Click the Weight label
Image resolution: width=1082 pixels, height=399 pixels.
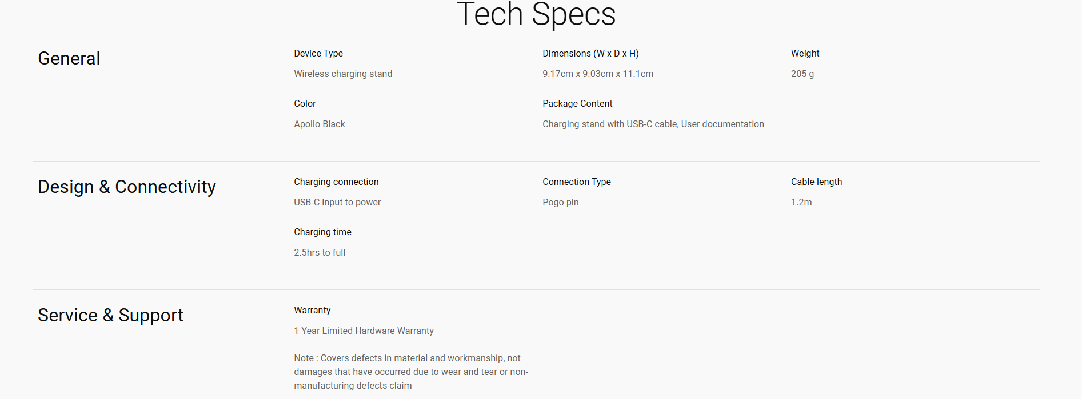coord(805,53)
